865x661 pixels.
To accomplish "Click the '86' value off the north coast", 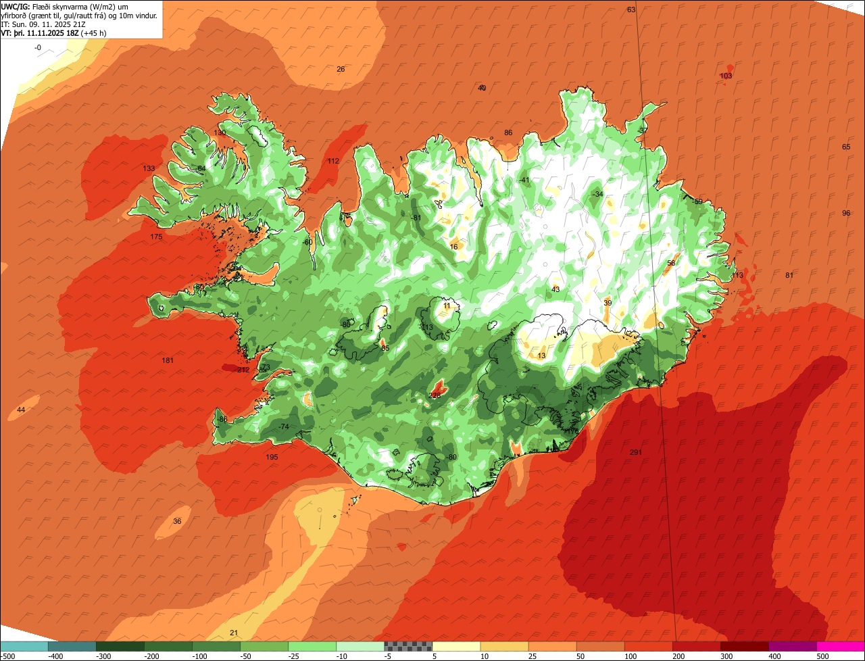I will click(x=508, y=132).
